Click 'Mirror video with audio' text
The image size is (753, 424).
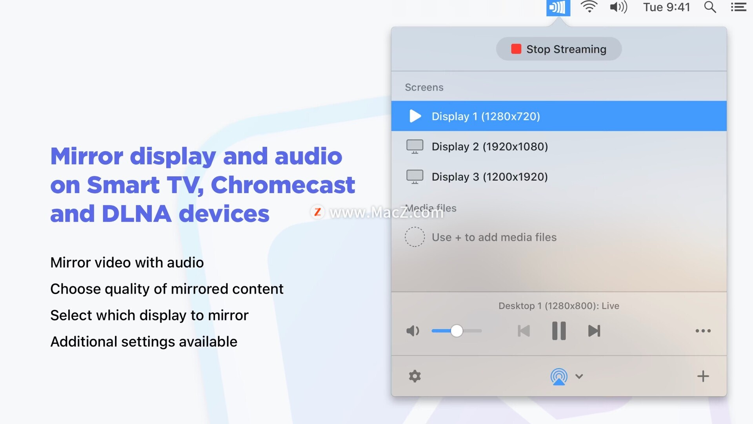(x=127, y=263)
